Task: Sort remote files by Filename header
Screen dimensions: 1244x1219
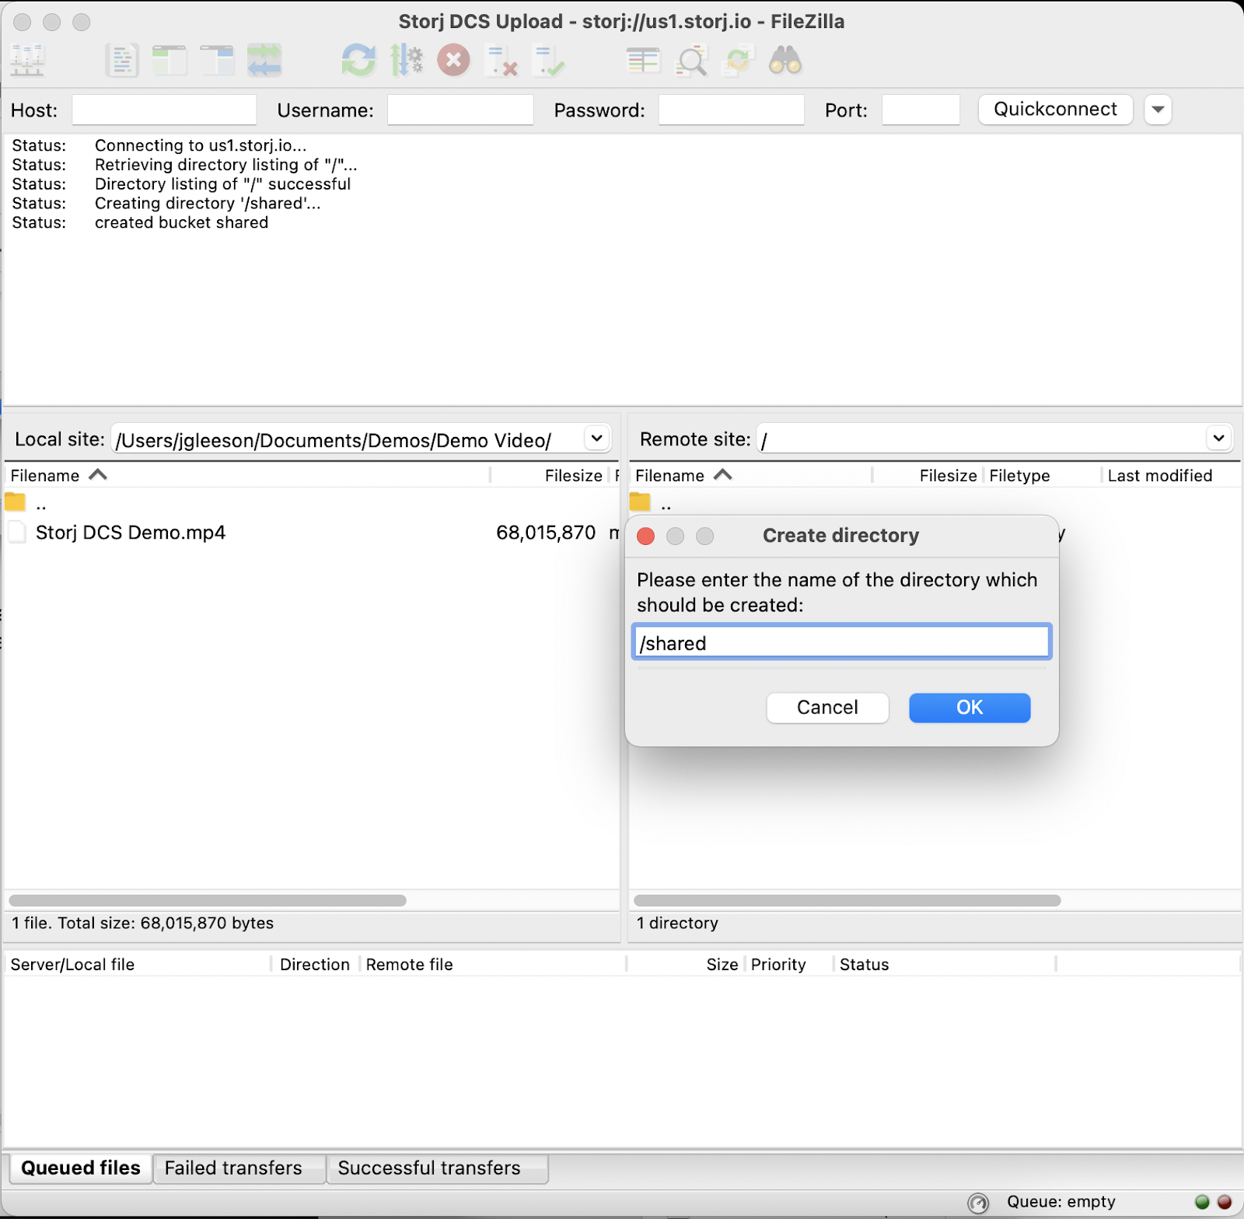Action: pyautogui.click(x=750, y=476)
